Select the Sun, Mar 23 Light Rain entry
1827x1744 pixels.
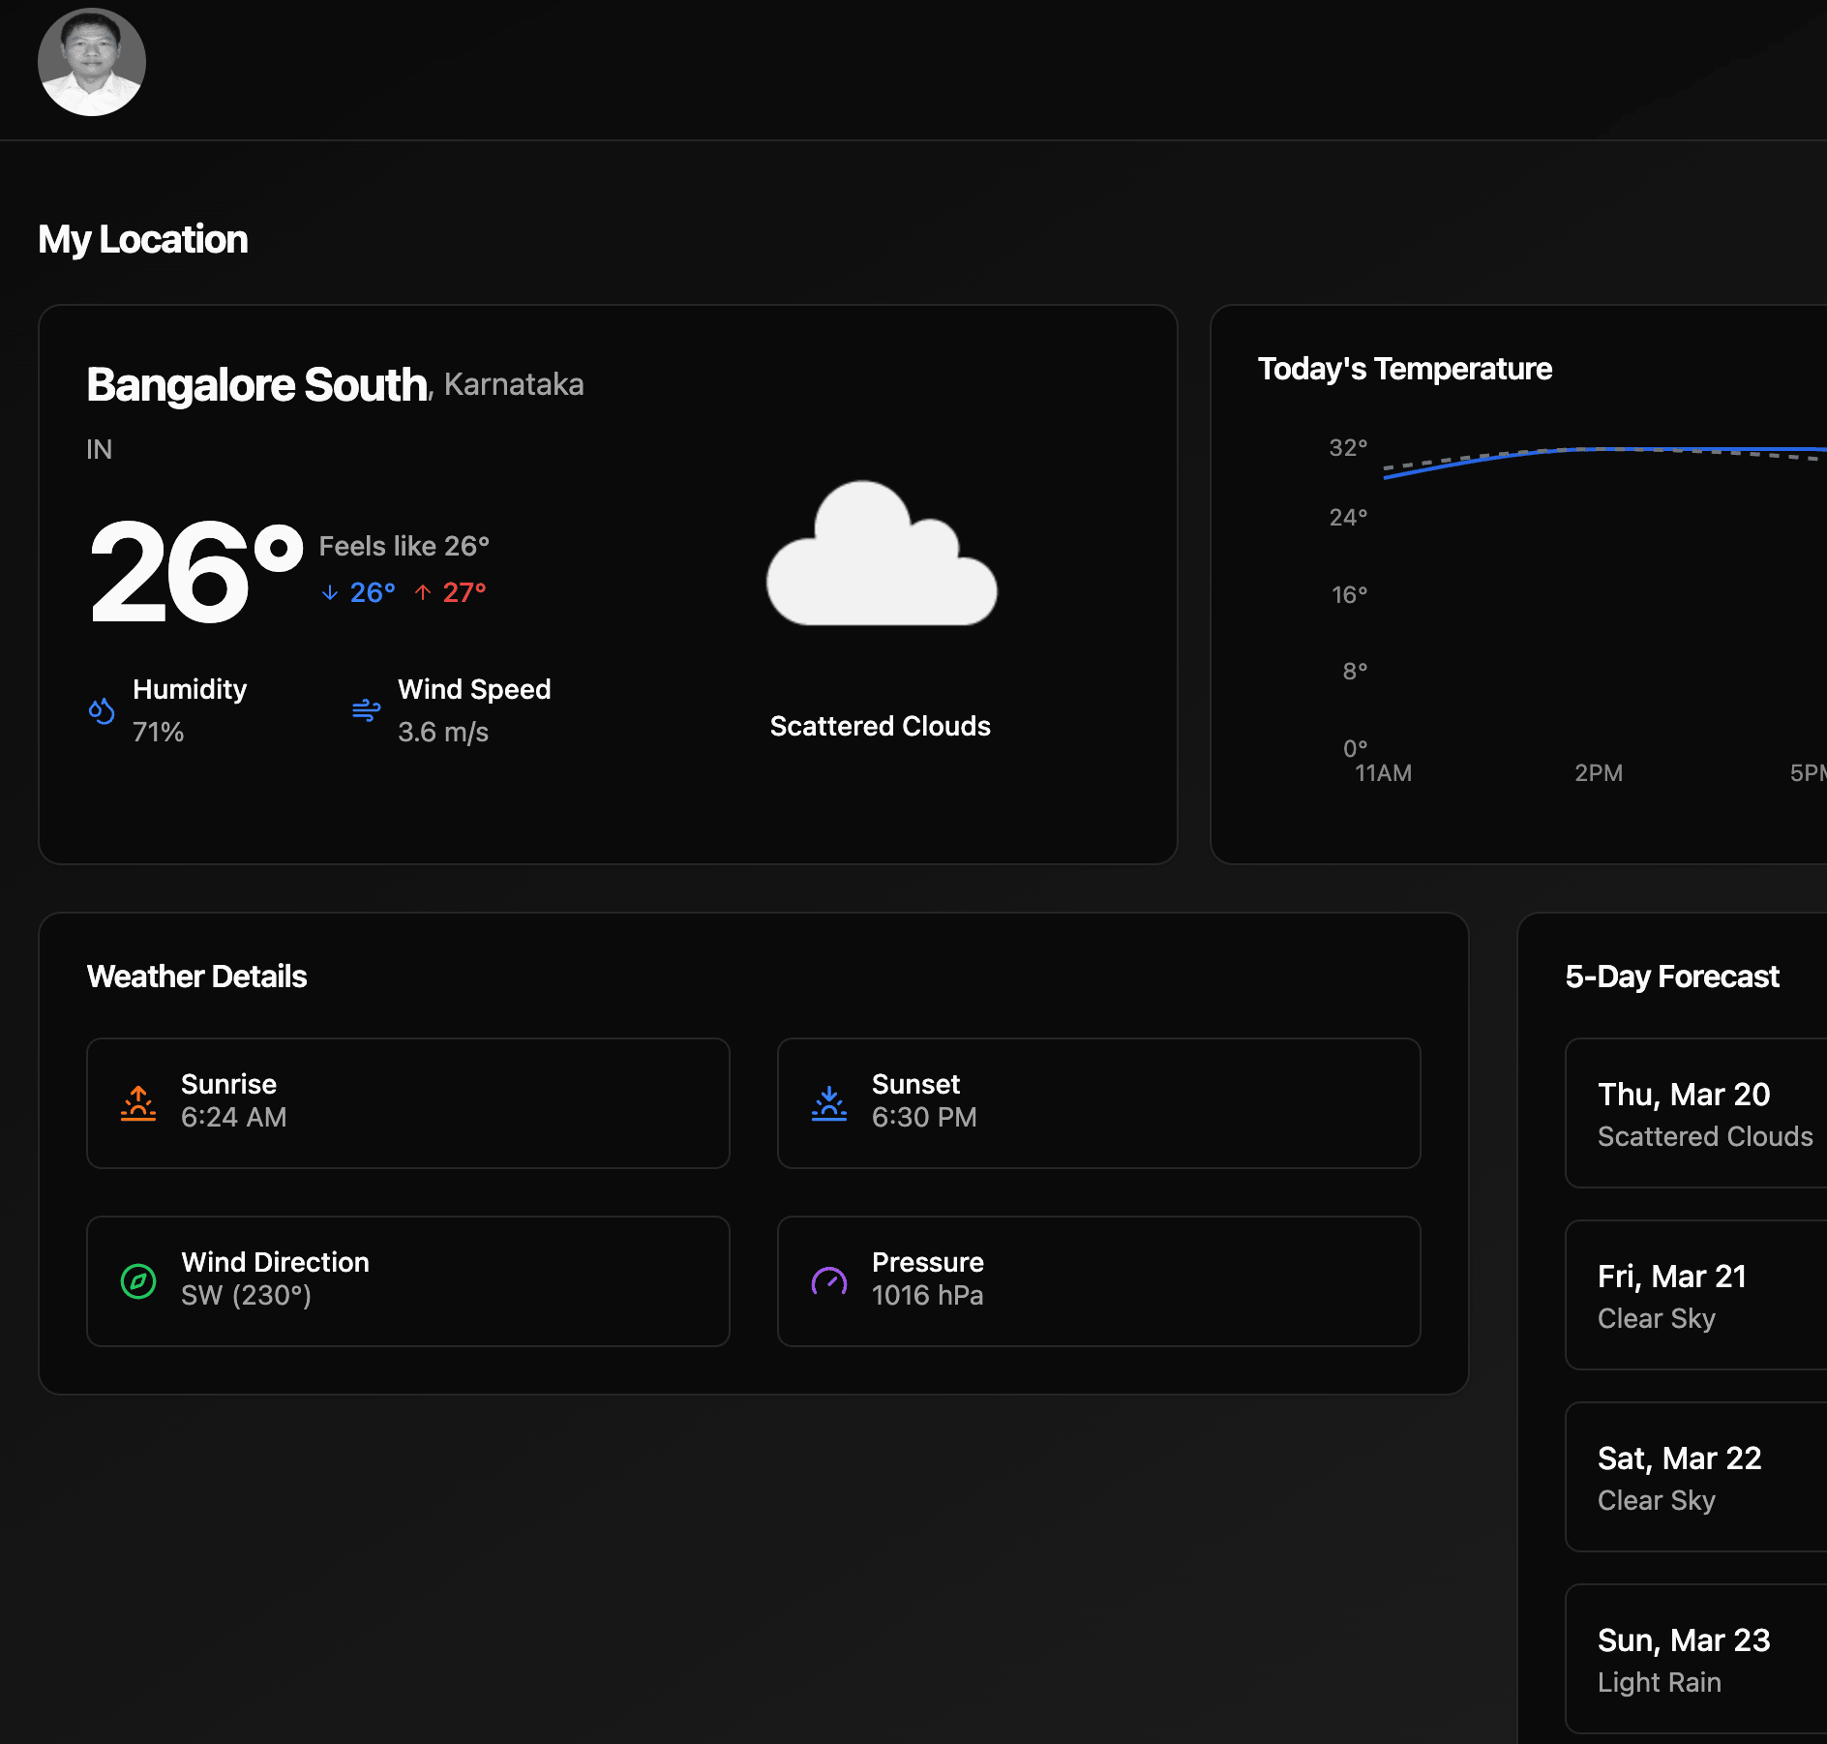tap(1695, 1659)
